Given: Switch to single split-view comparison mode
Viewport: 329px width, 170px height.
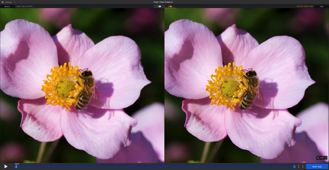Looking at the screenshot, I should click(159, 6).
